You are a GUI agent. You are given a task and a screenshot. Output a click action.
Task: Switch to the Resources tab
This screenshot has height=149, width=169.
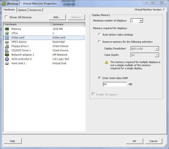point(35,10)
